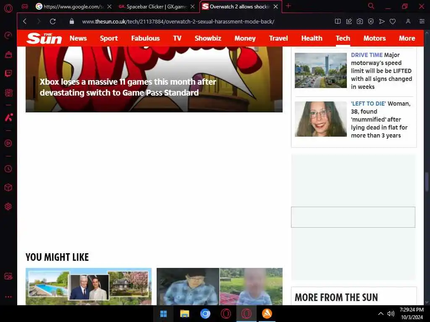Open ad blocker shield icon
Screen dimensions: 430x322
click(371, 21)
